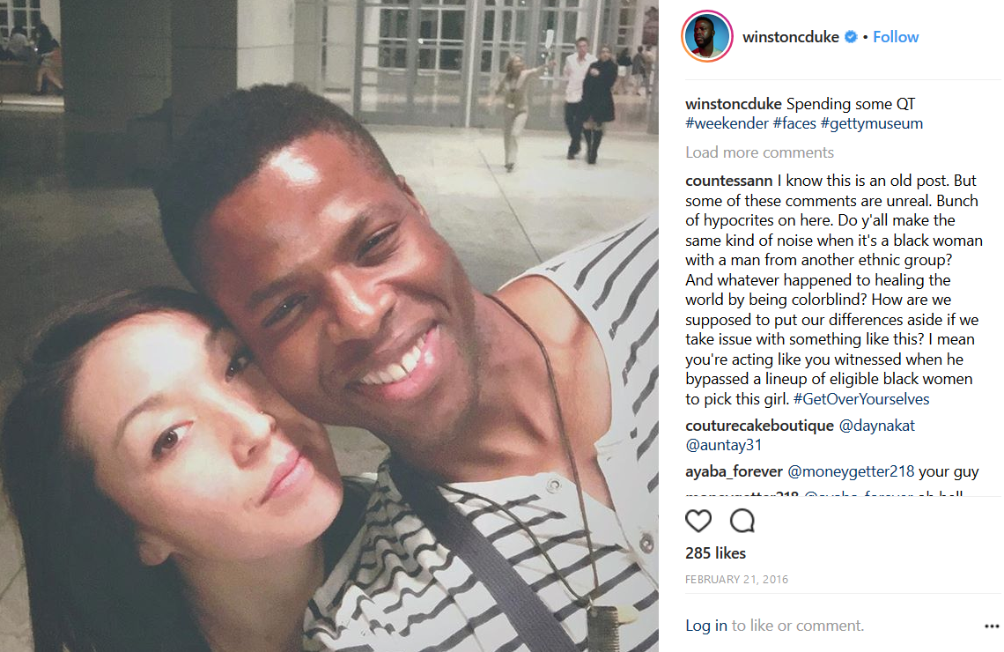Viewport: 1004px width, 652px height.
Task: Open the @moneygetter218 mention
Action: [851, 472]
